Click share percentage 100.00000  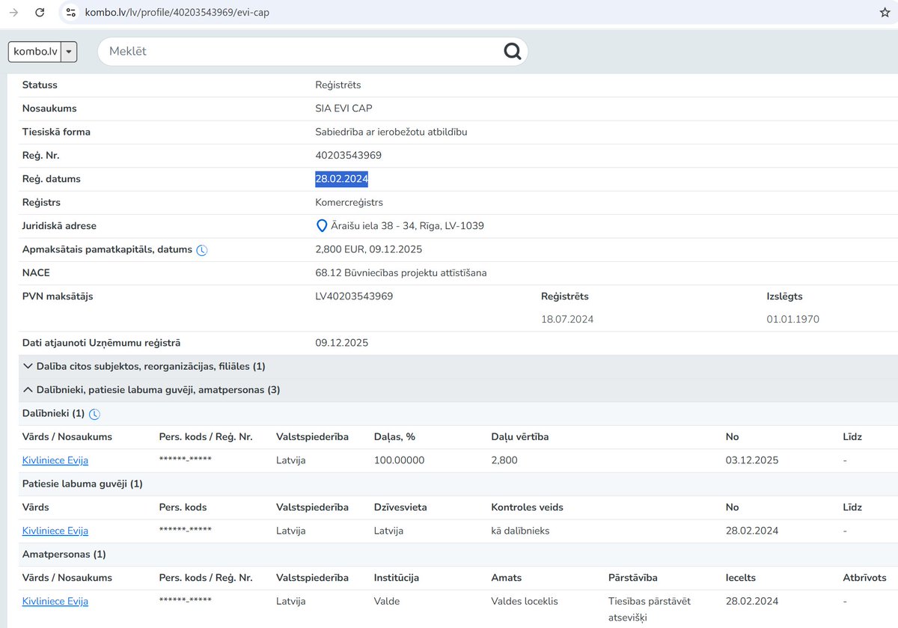[399, 460]
